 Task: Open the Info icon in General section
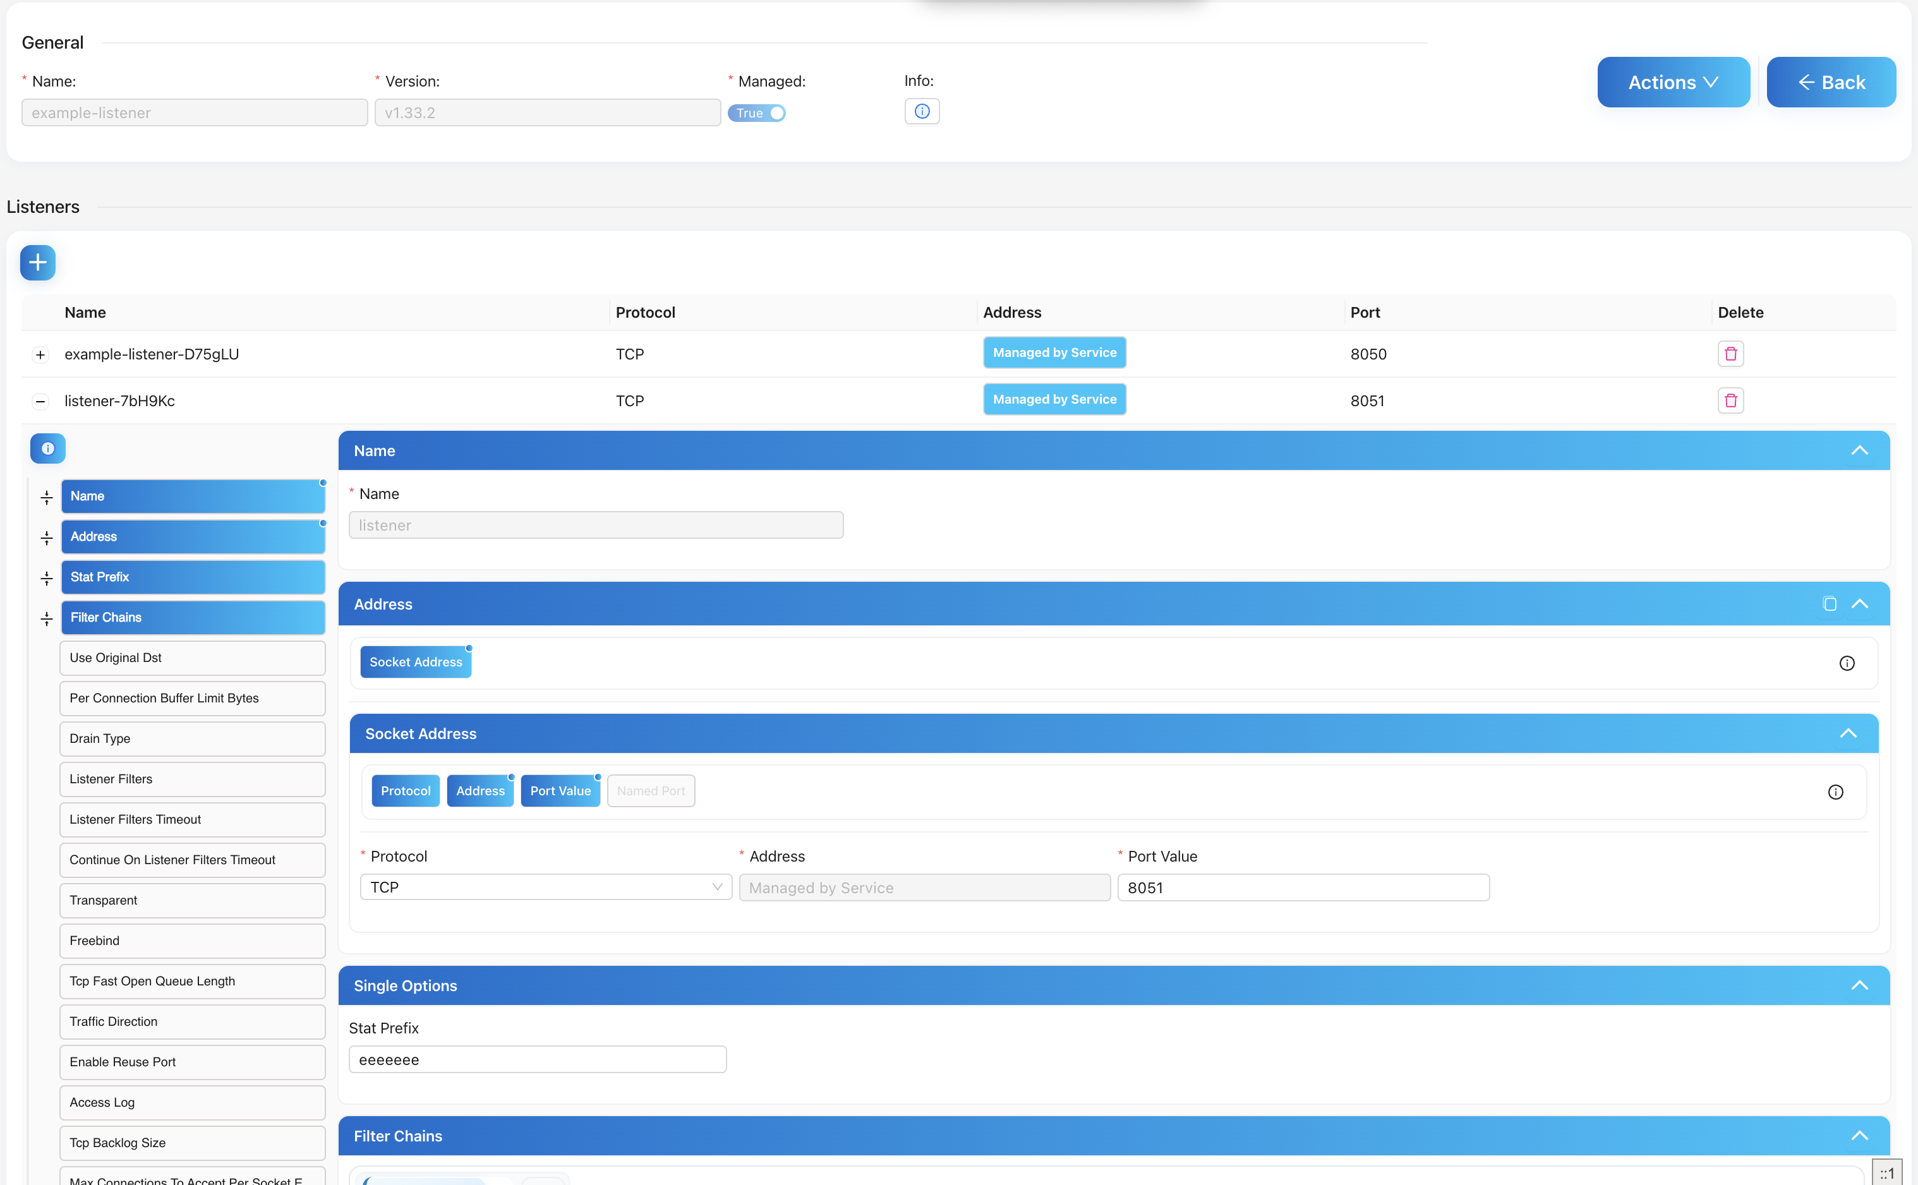(922, 111)
